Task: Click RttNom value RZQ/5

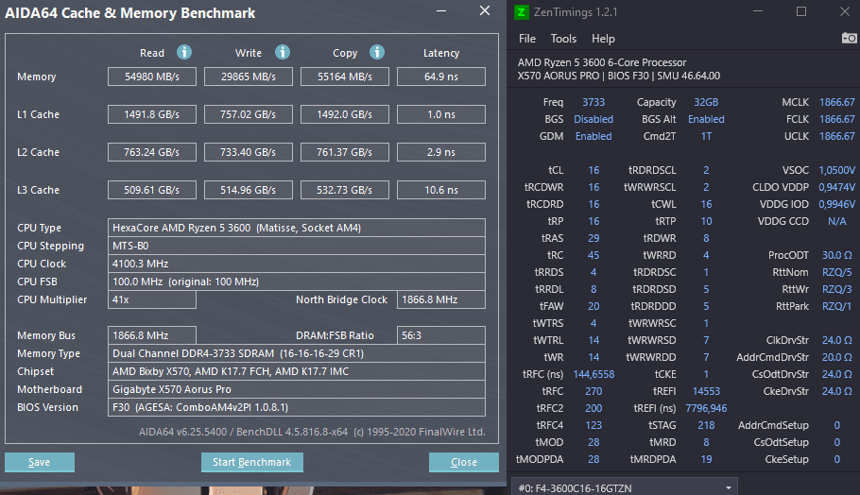Action: coord(837,272)
